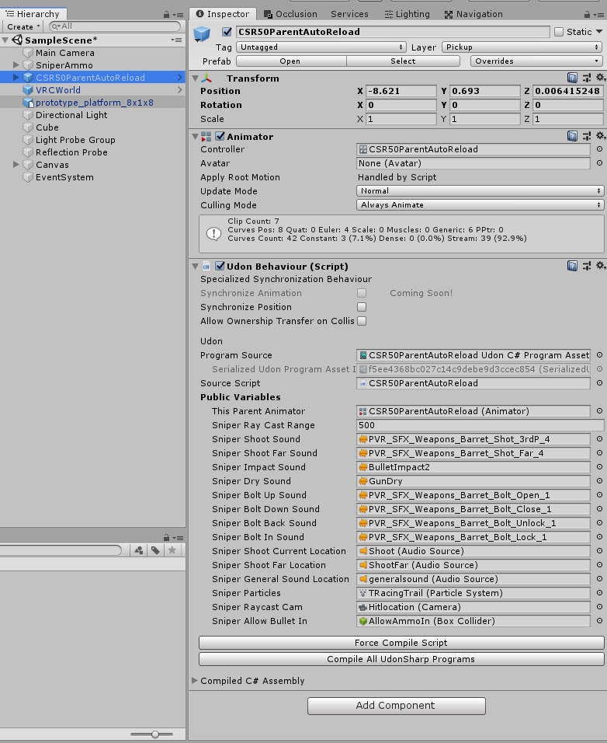
Task: Open VRCWorld prefab via its arrow
Action: pyautogui.click(x=180, y=90)
